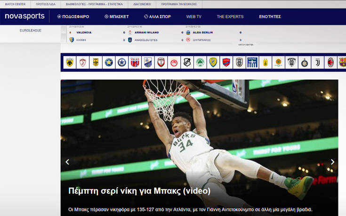Select the Barcelona crest at strip end

342,63
